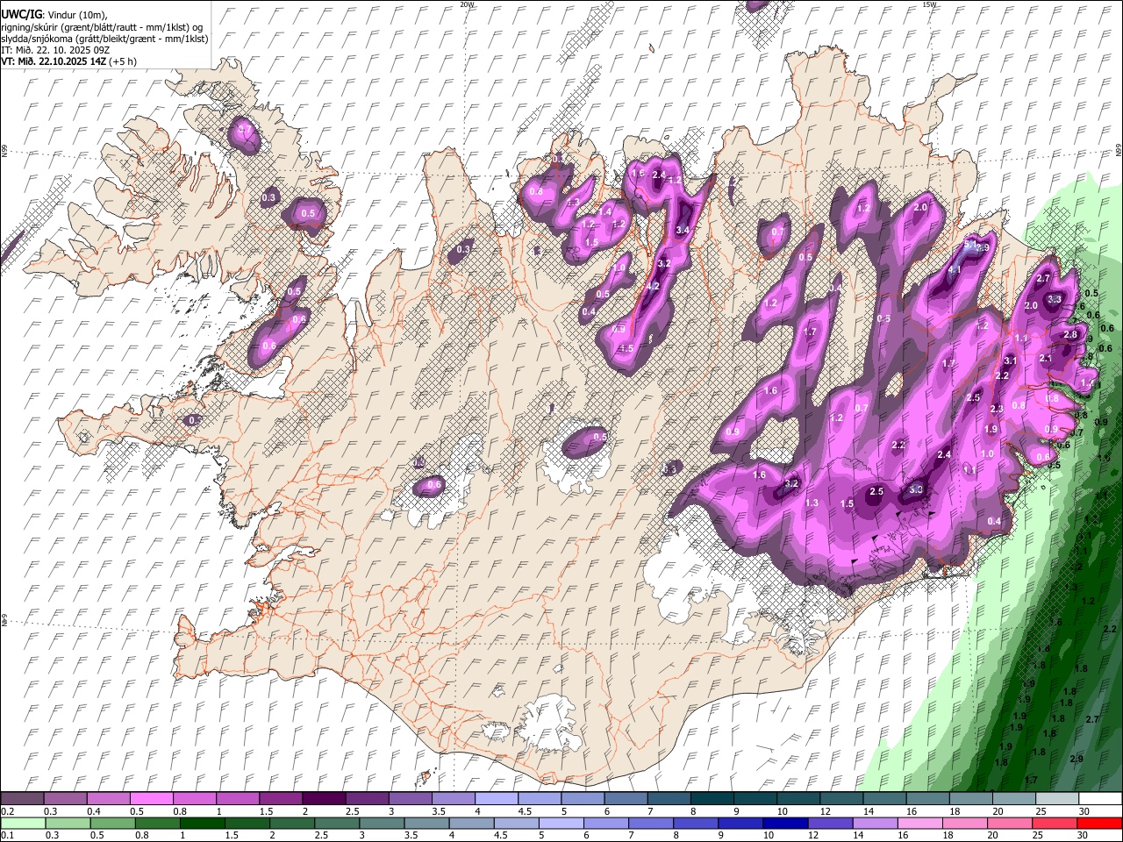Click the '2.8' value near the east coast
The image size is (1123, 842).
coord(1070,334)
